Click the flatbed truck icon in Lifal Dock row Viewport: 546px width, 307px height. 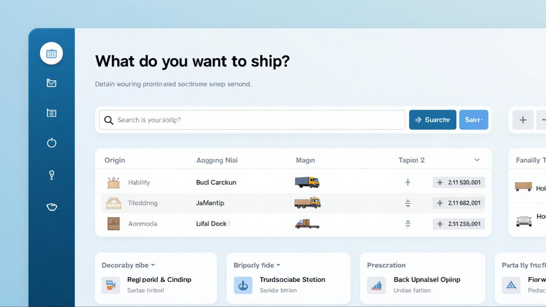[307, 223]
